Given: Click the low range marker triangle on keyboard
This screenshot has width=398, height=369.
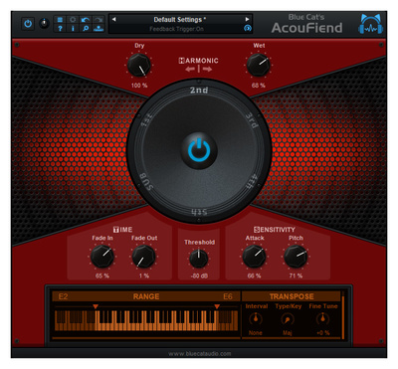Looking at the screenshot, I should point(96,306).
